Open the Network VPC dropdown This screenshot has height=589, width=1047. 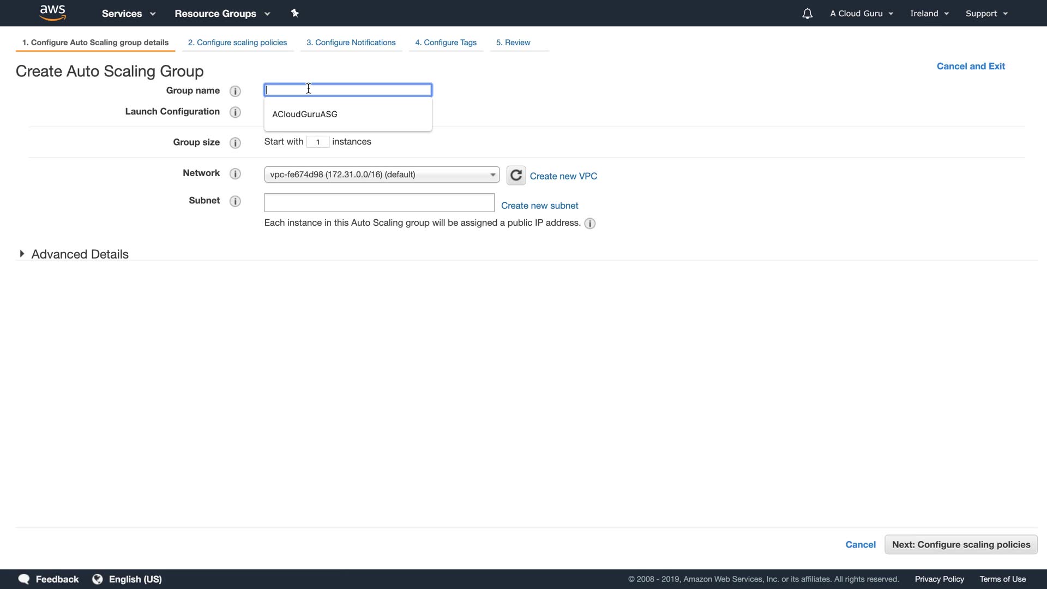pyautogui.click(x=382, y=175)
